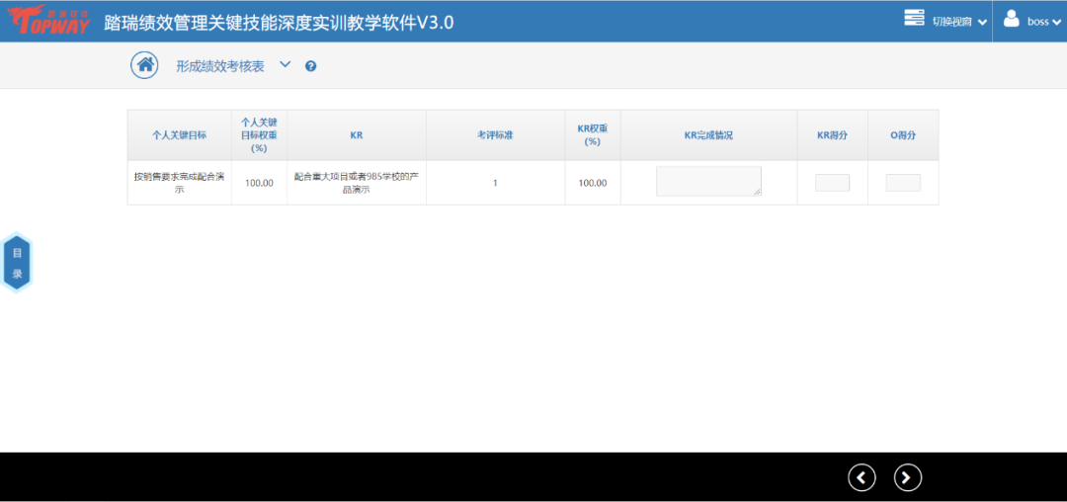Click the 切换视窗 server icon

(914, 19)
